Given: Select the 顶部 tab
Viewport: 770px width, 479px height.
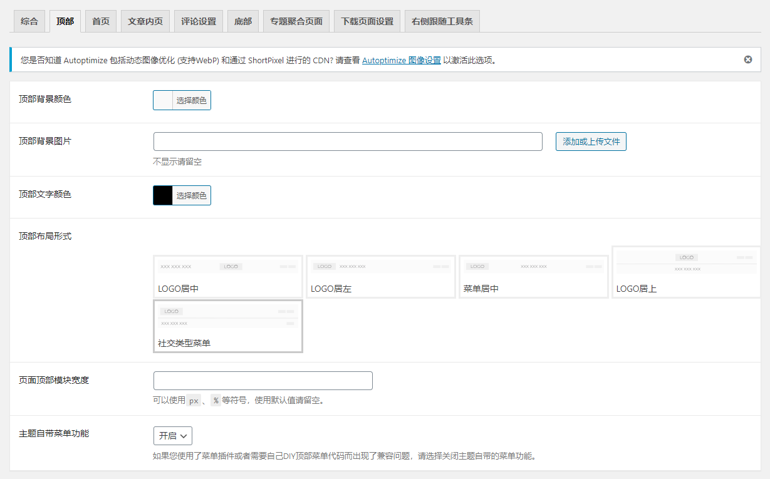Looking at the screenshot, I should click(x=65, y=21).
